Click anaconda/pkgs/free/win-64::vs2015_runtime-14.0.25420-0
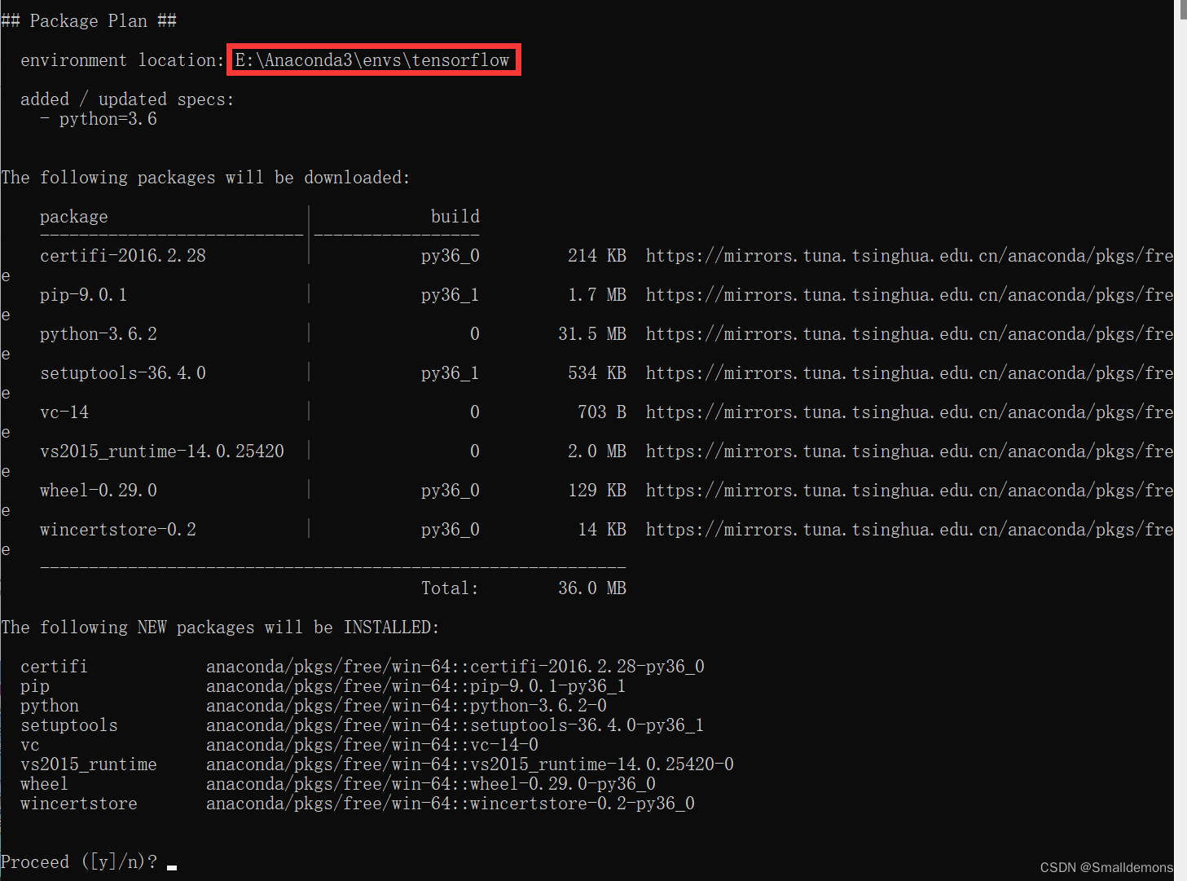Viewport: 1187px width, 881px height. [x=470, y=764]
